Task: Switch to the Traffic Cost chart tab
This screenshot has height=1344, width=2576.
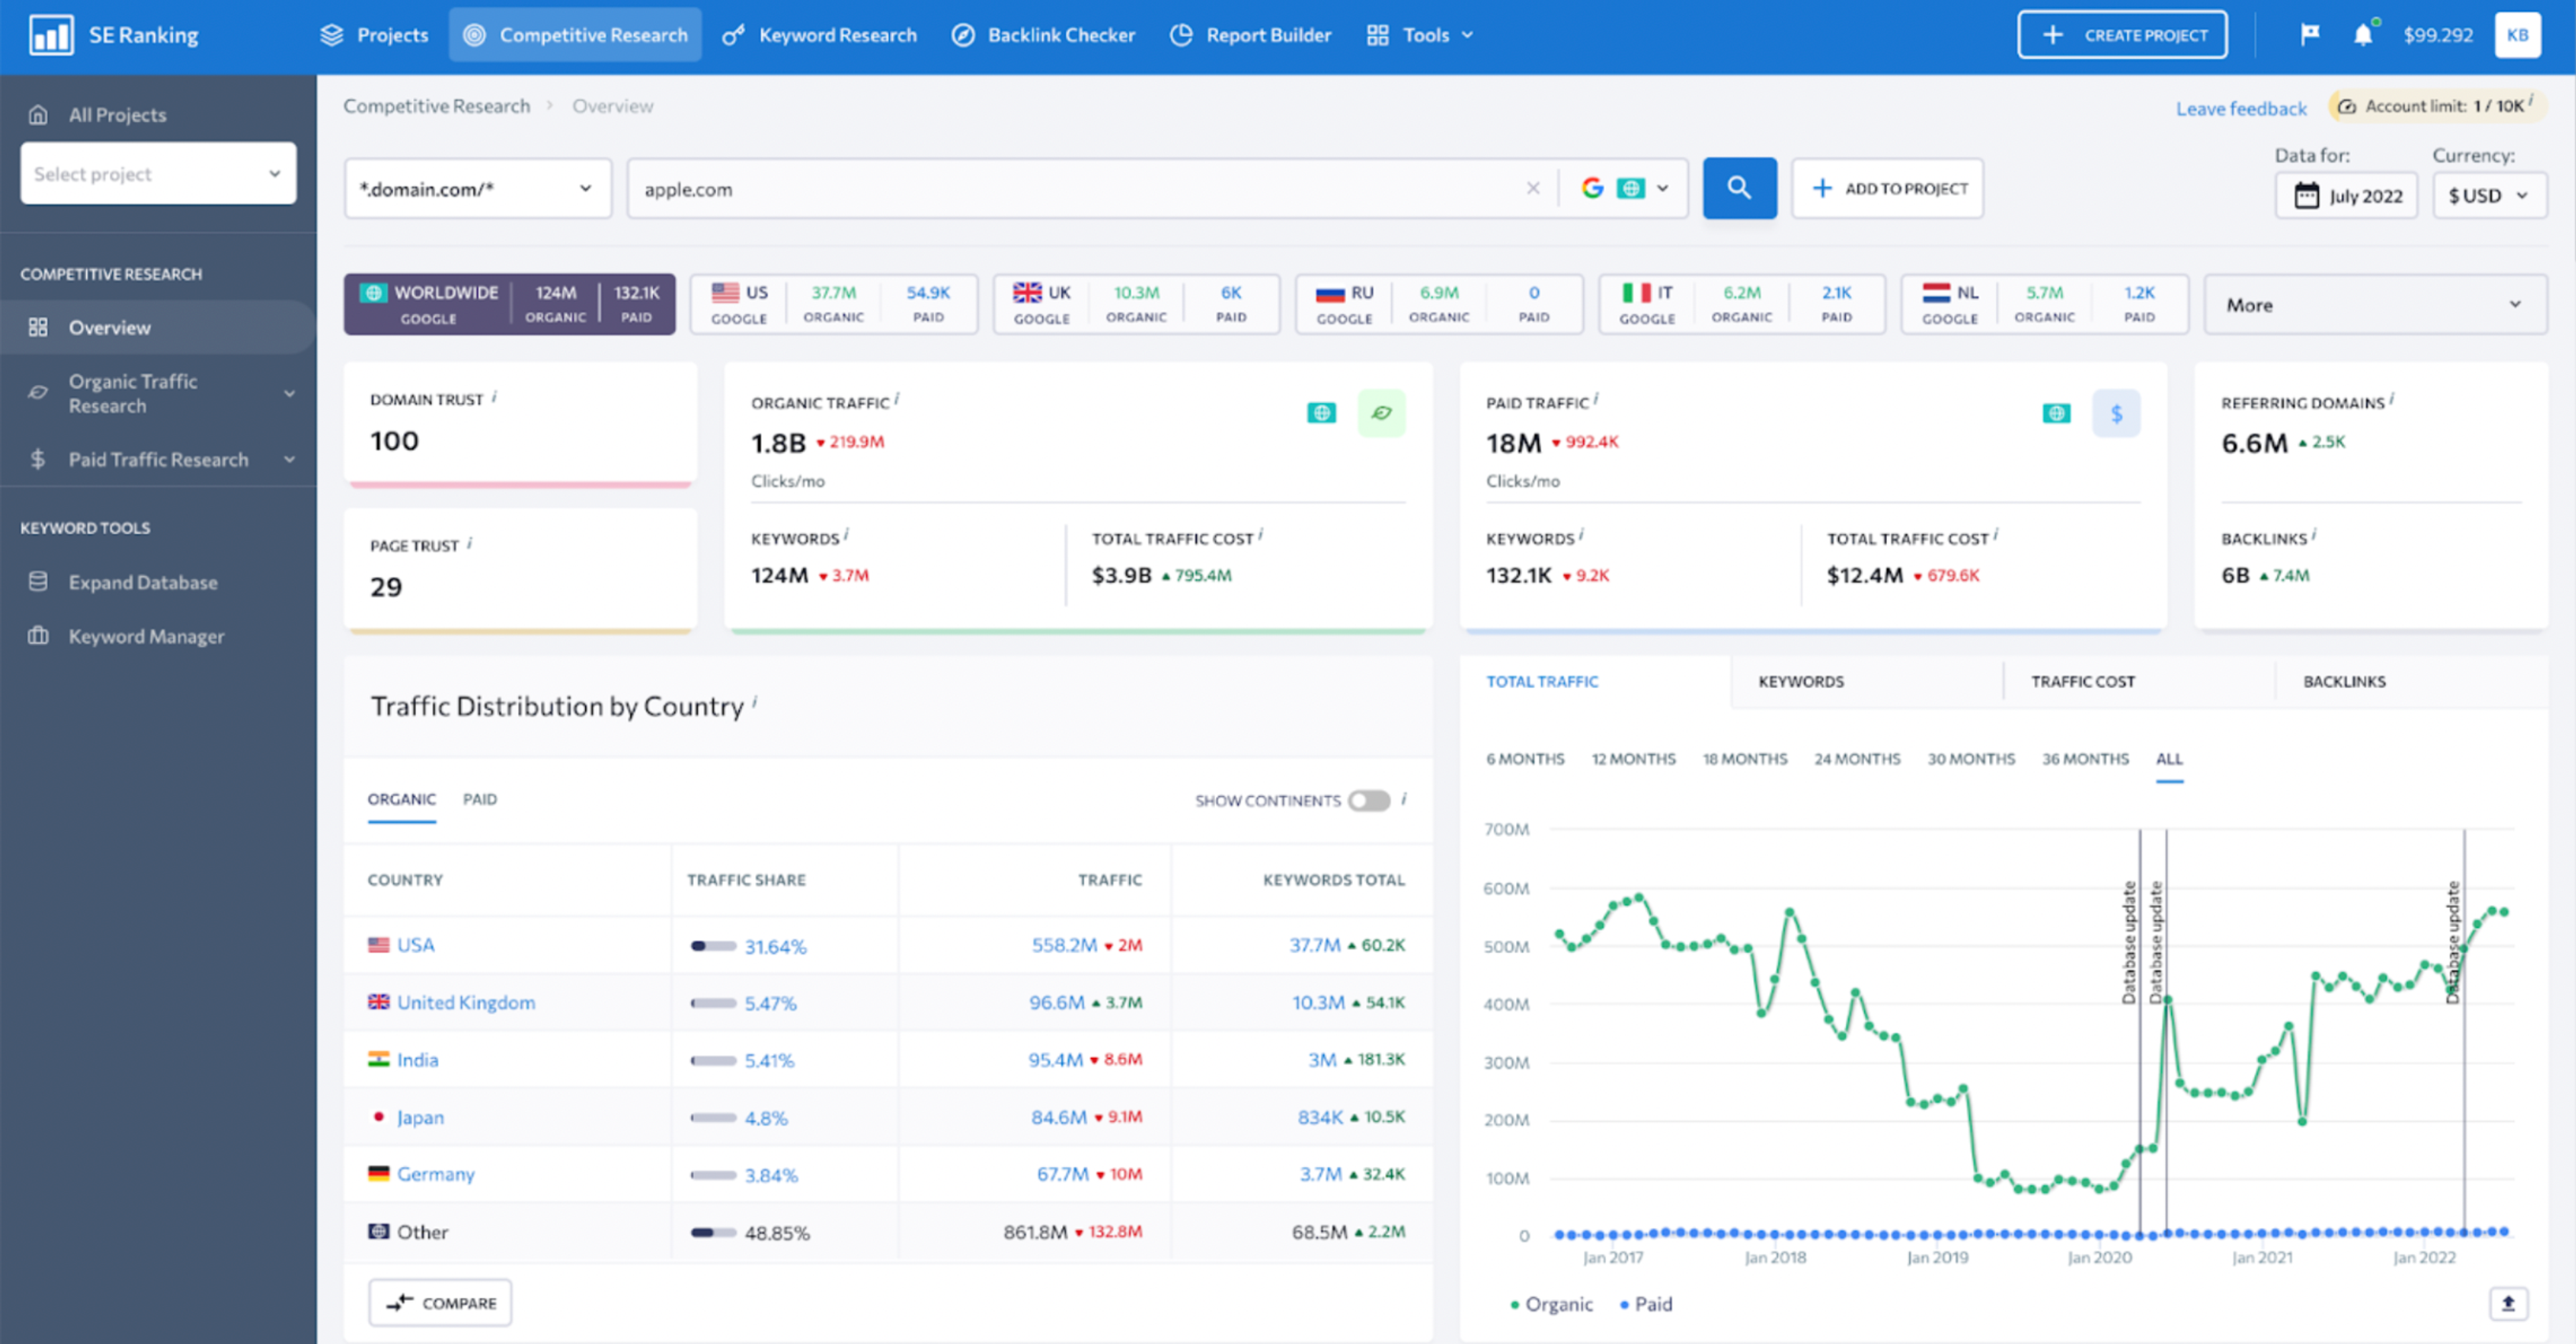Action: (2082, 681)
